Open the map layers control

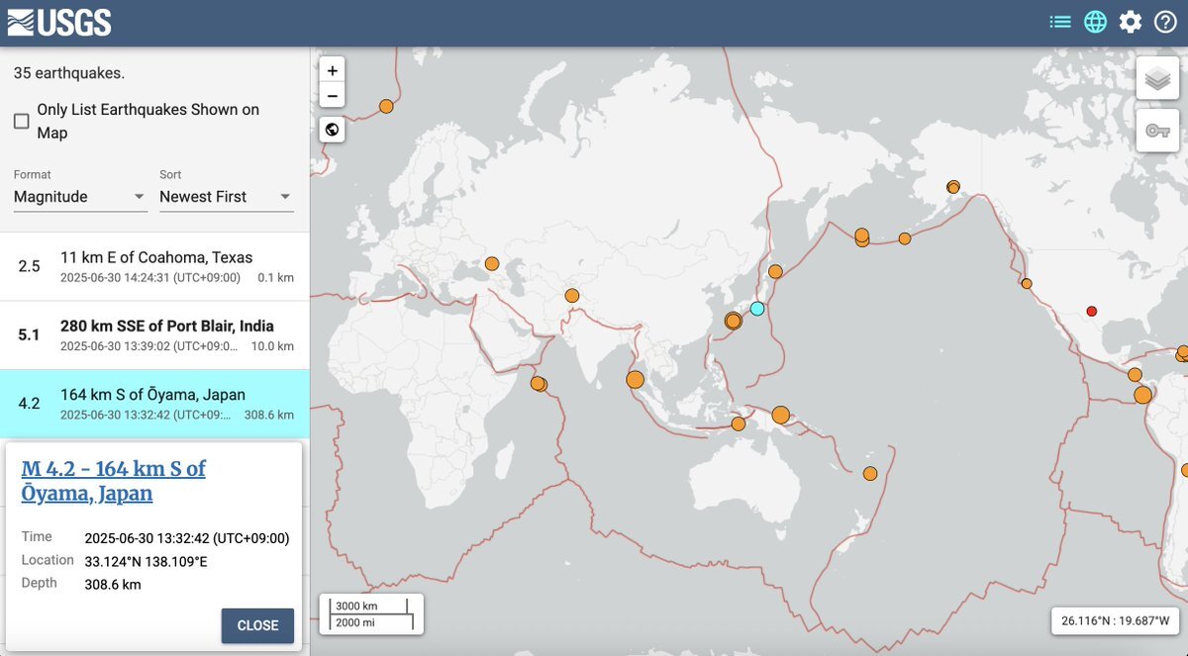coord(1157,78)
